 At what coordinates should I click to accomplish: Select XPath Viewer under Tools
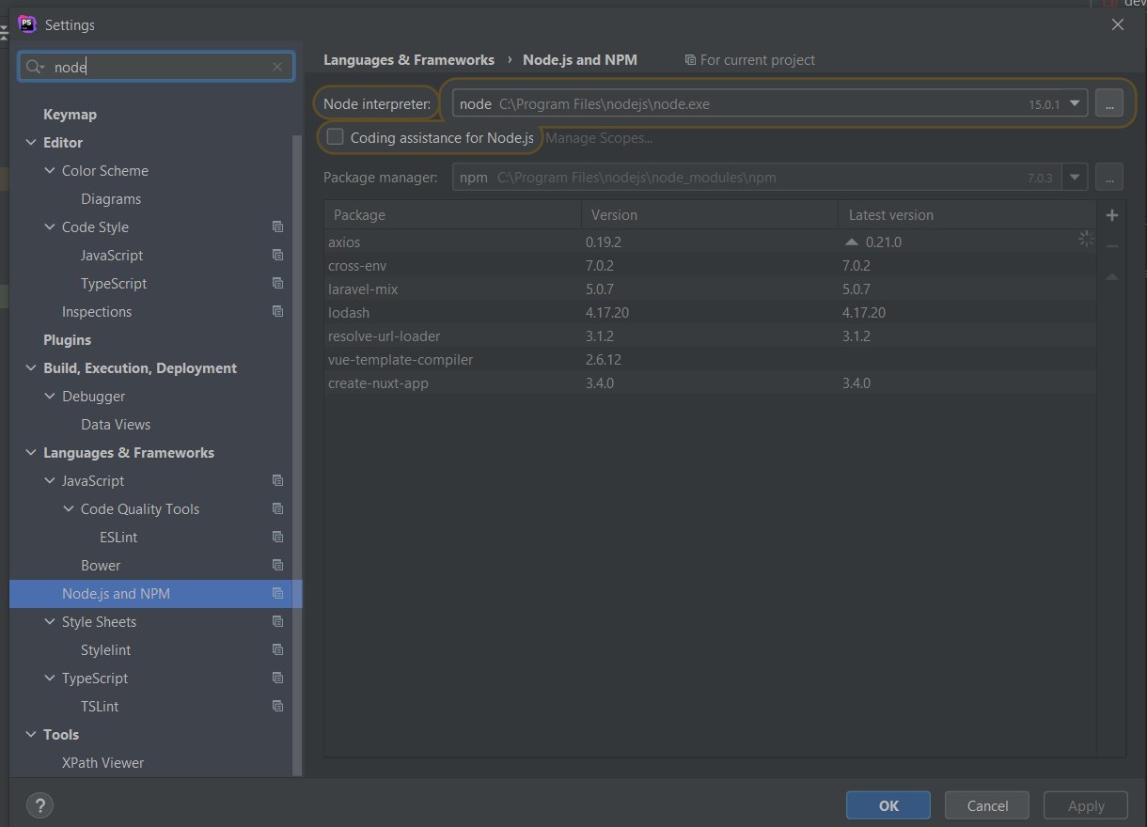(102, 762)
